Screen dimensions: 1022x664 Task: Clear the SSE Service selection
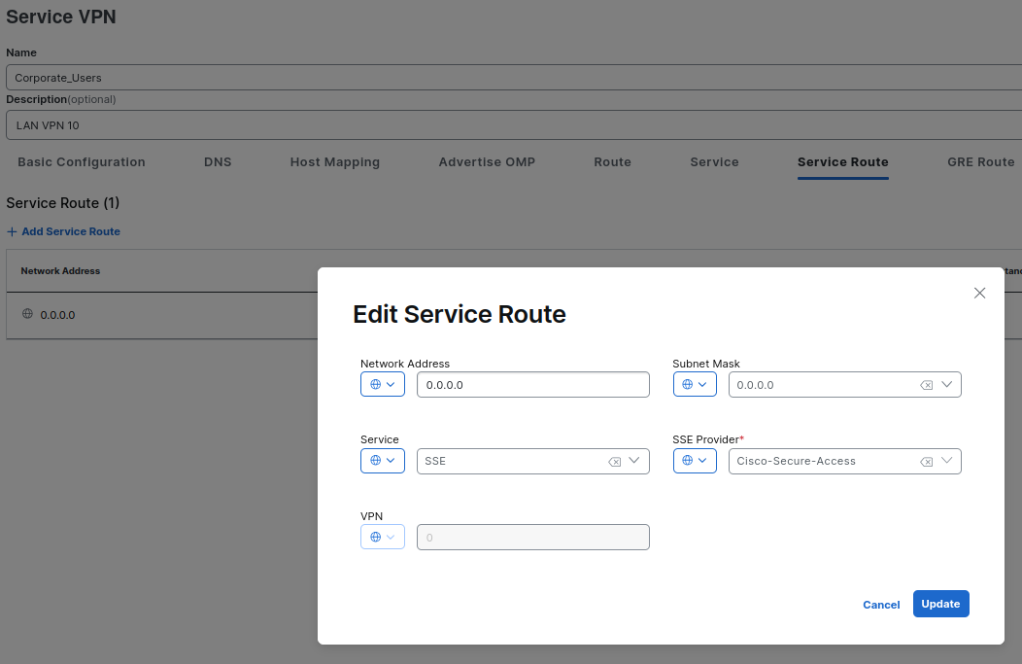coord(614,462)
